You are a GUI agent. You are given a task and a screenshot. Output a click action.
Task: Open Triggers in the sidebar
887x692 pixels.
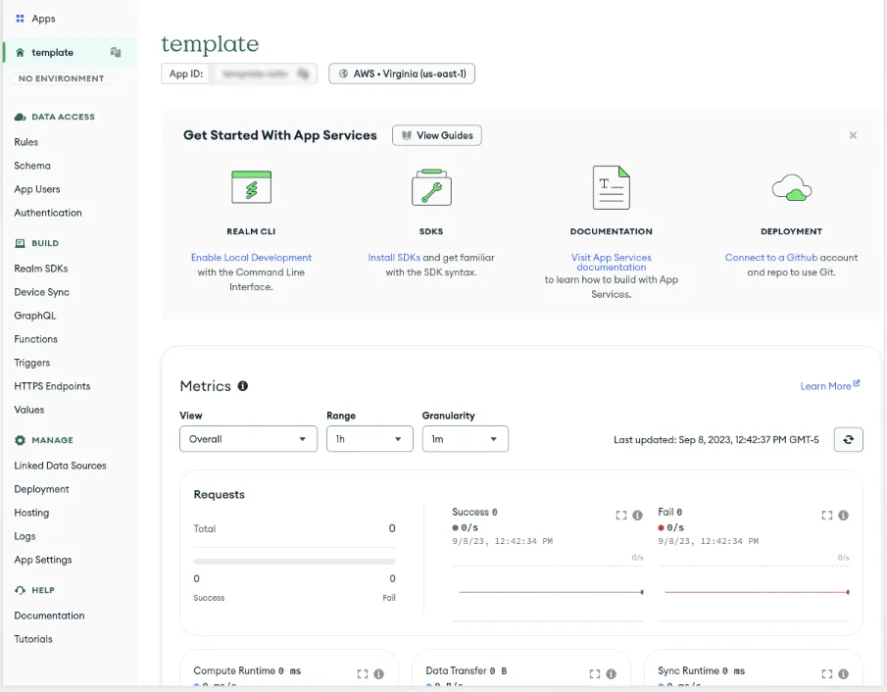tap(32, 363)
